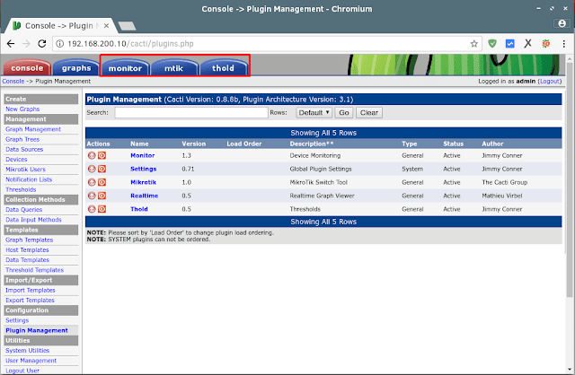Click the Clear button
This screenshot has width=575, height=375.
(x=369, y=112)
